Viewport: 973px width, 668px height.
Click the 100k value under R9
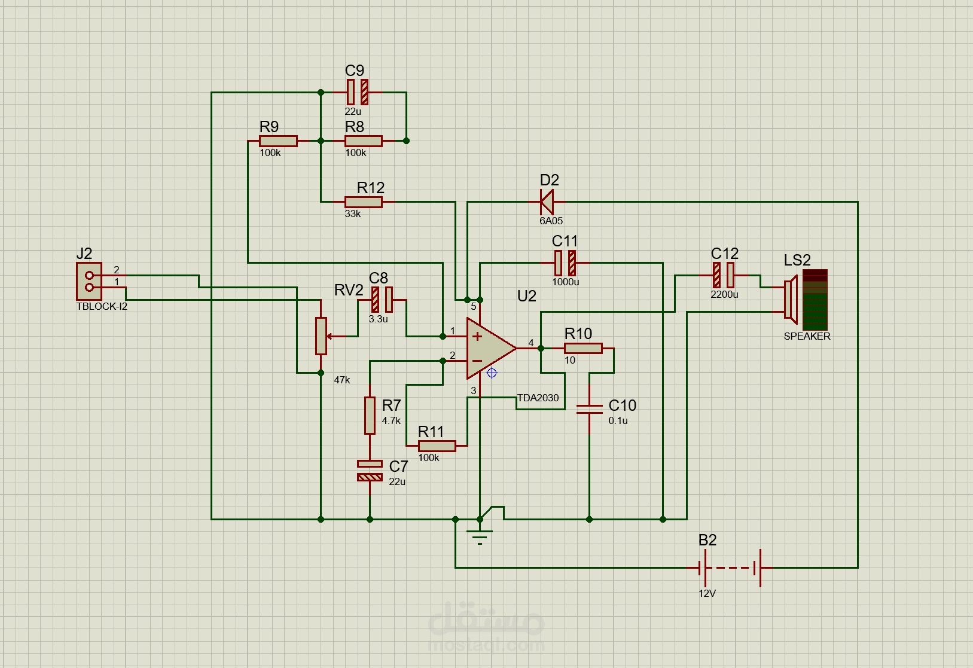(x=270, y=152)
